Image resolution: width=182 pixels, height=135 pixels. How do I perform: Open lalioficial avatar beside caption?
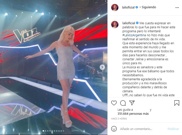click(x=115, y=24)
